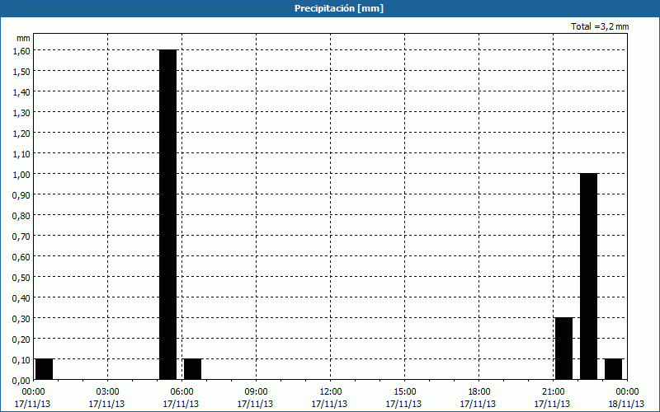This screenshot has height=412, width=660.
Task: Click the 0,80 y-axis label
Action: point(21,216)
